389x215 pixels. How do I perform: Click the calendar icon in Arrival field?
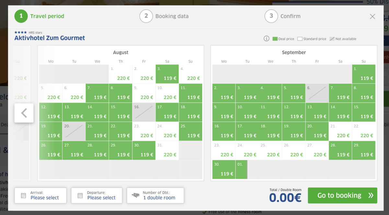tap(23, 196)
